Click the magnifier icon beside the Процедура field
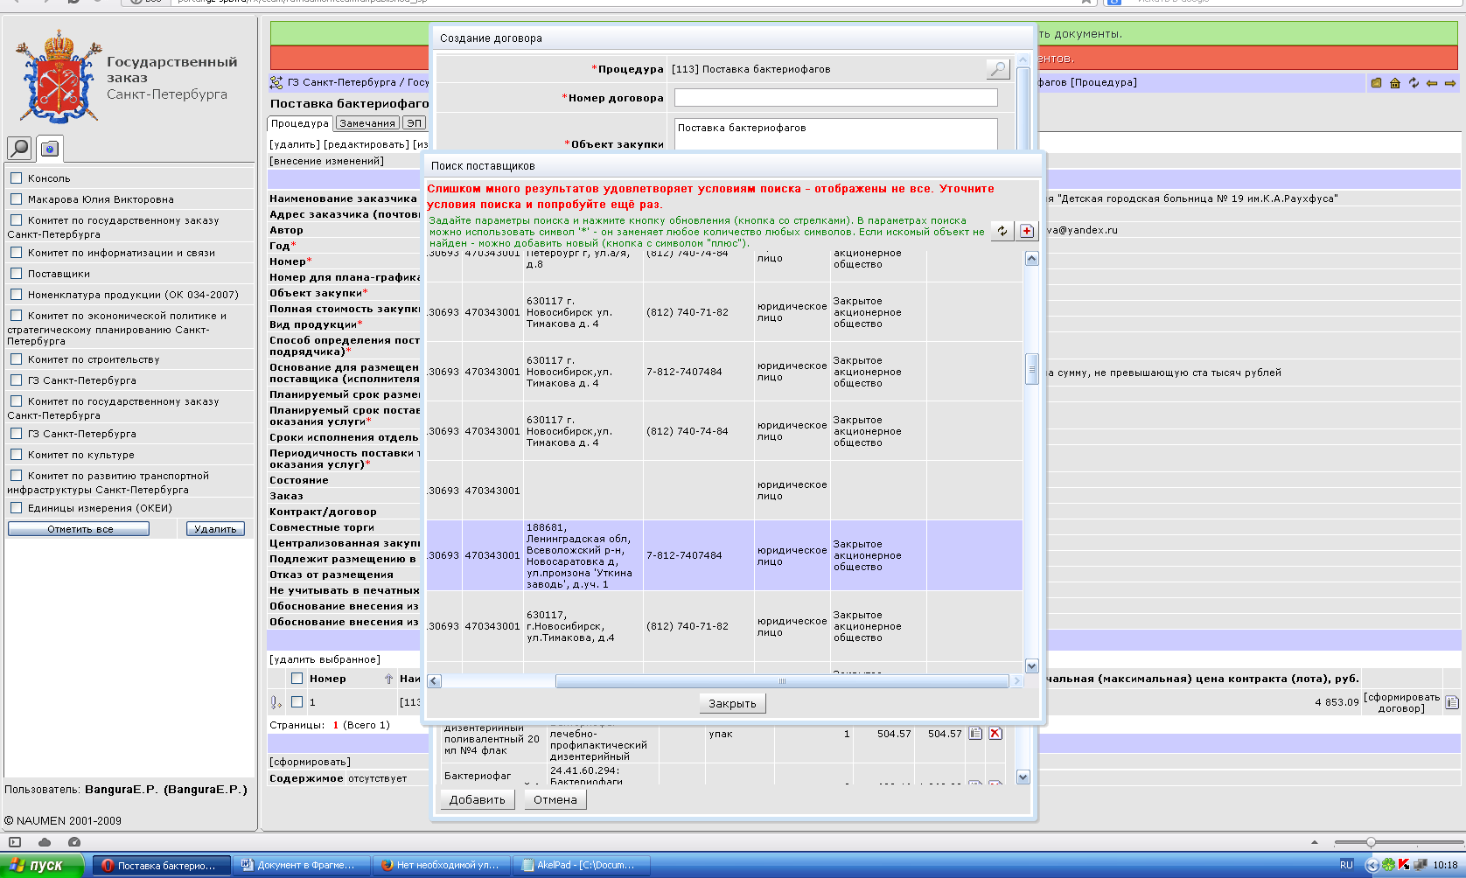This screenshot has width=1466, height=878. pyautogui.click(x=997, y=69)
